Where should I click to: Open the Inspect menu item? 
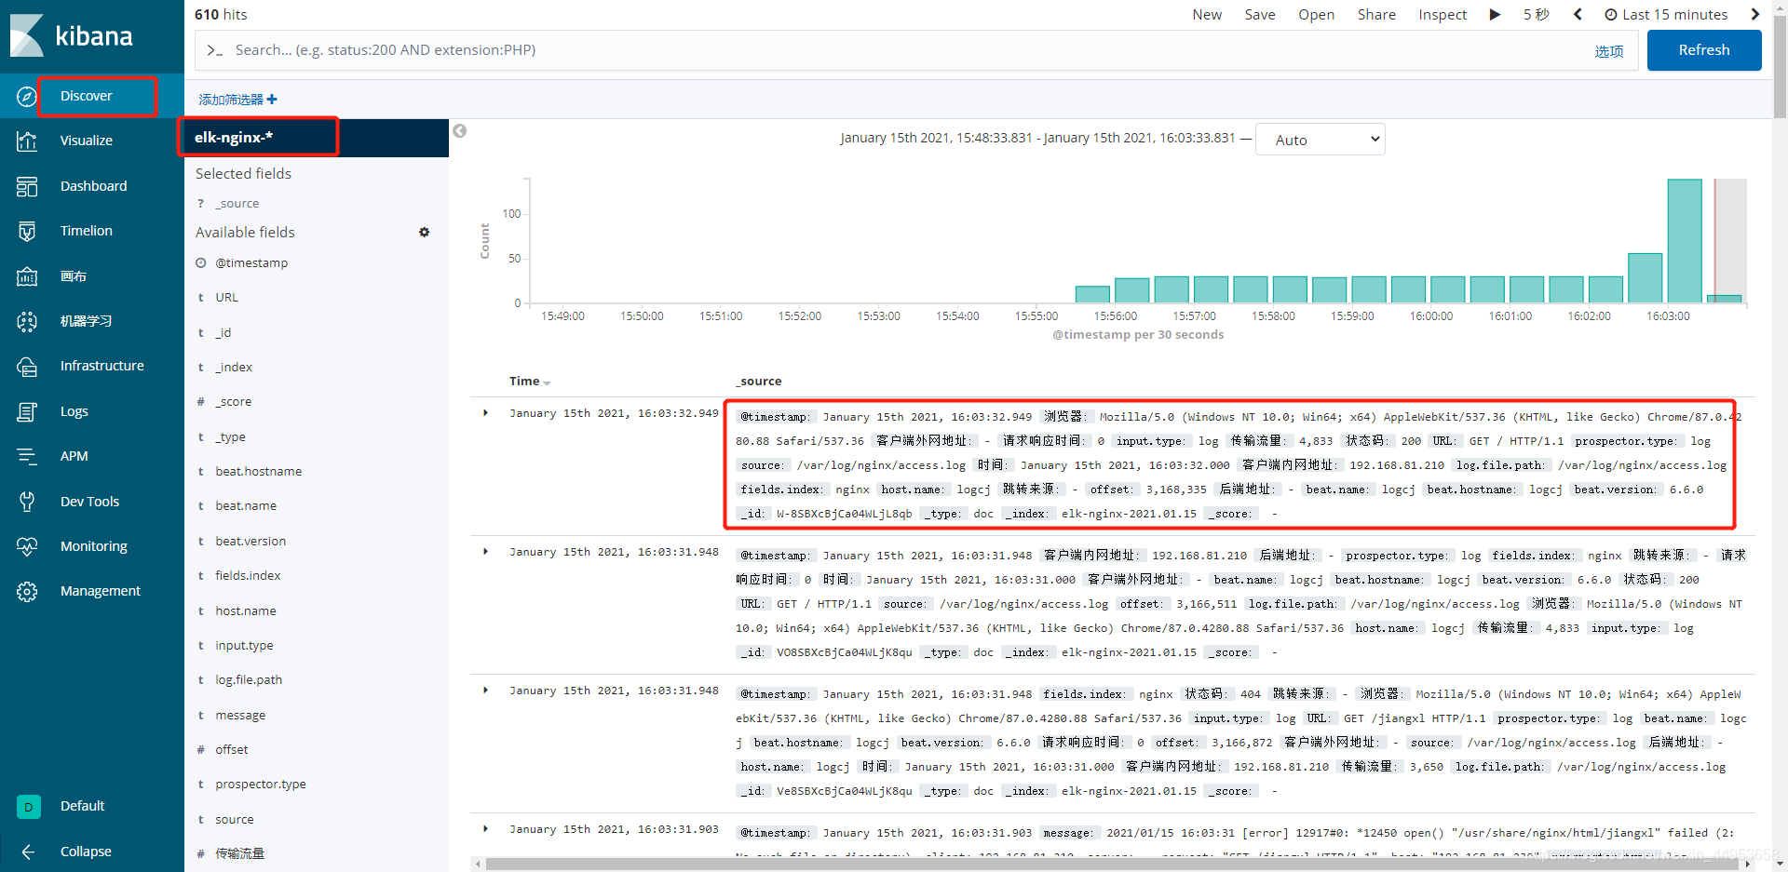[x=1443, y=14]
